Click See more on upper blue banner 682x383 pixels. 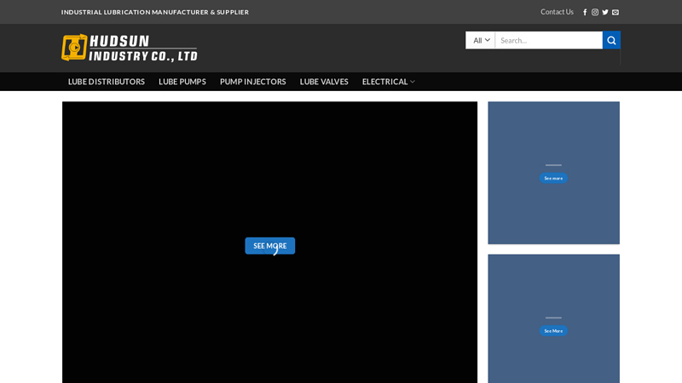tap(553, 178)
